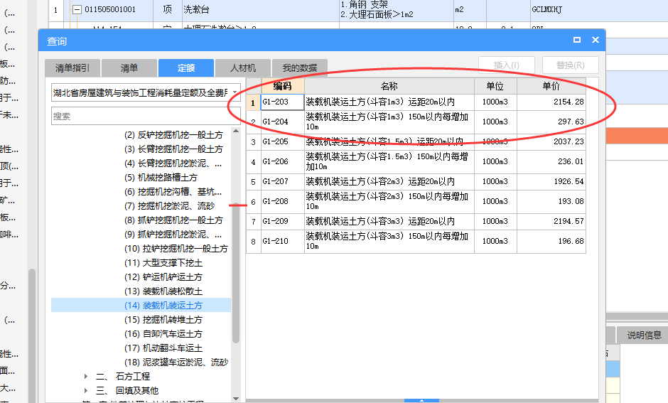Select tree item (16) 自卸汽车运土方

pos(163,334)
